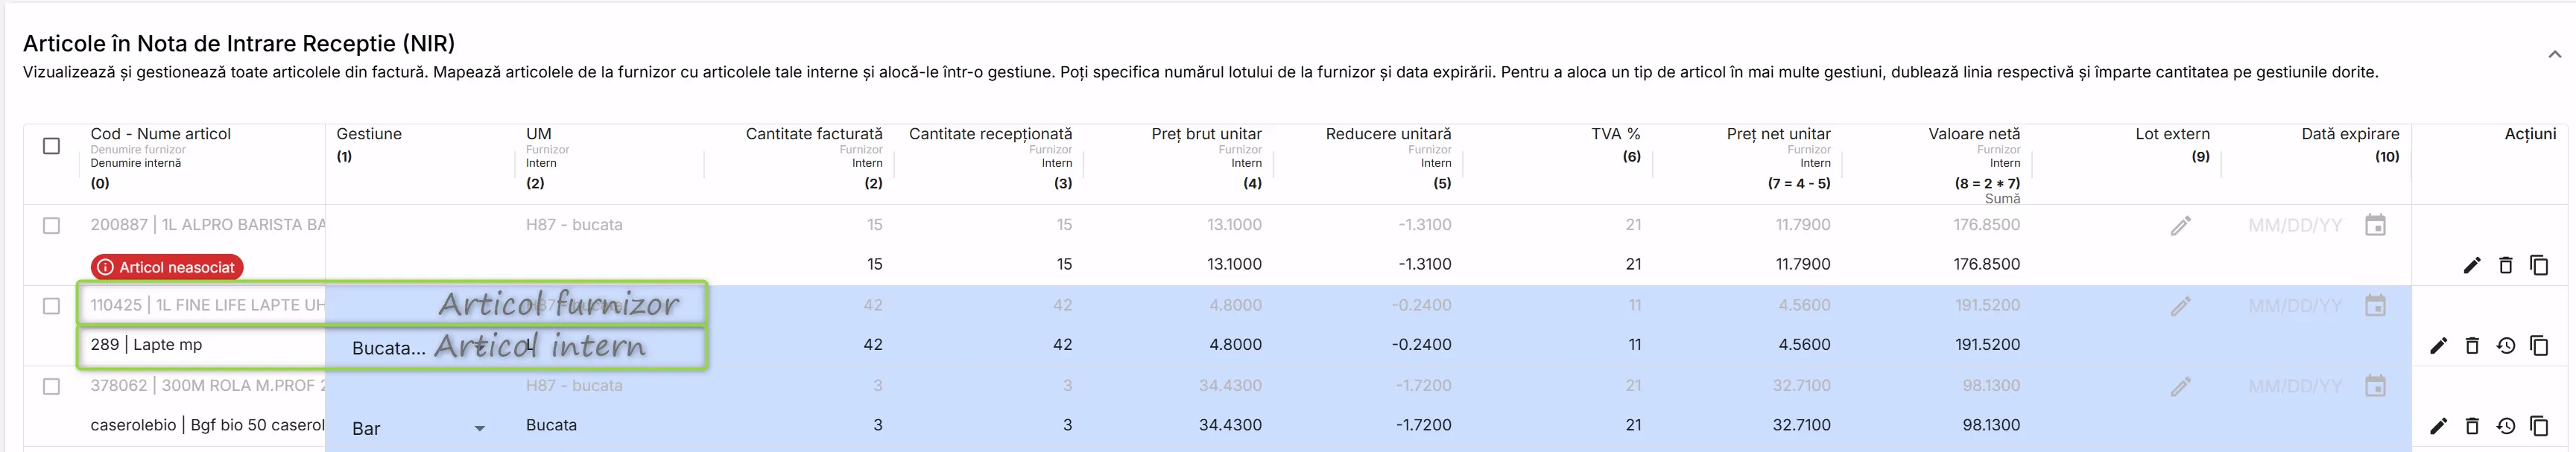Check the 378062 ROLA M.PROF row checkbox

51,386
